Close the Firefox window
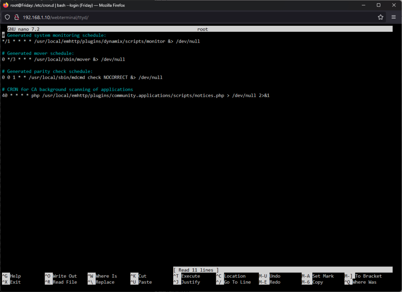Viewport: 402px width, 292px height. 394,5
